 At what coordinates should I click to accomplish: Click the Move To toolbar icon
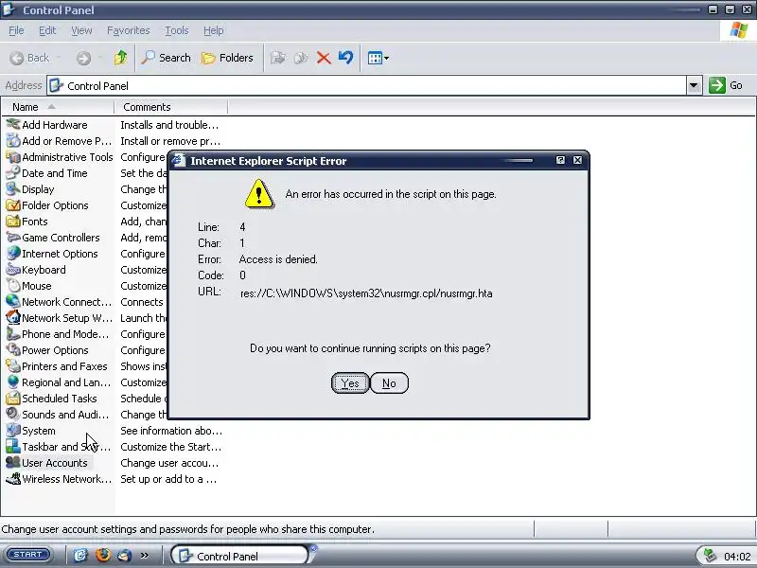[278, 58]
